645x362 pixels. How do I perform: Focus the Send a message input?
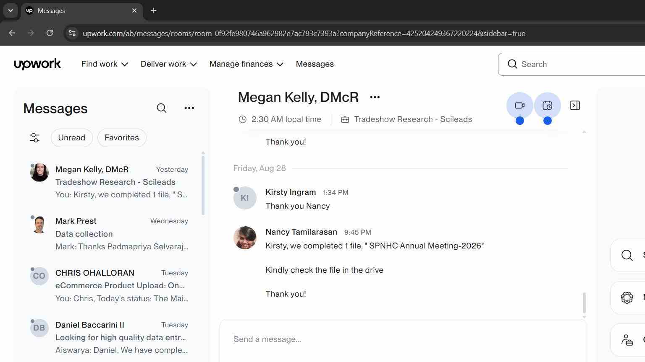403,339
